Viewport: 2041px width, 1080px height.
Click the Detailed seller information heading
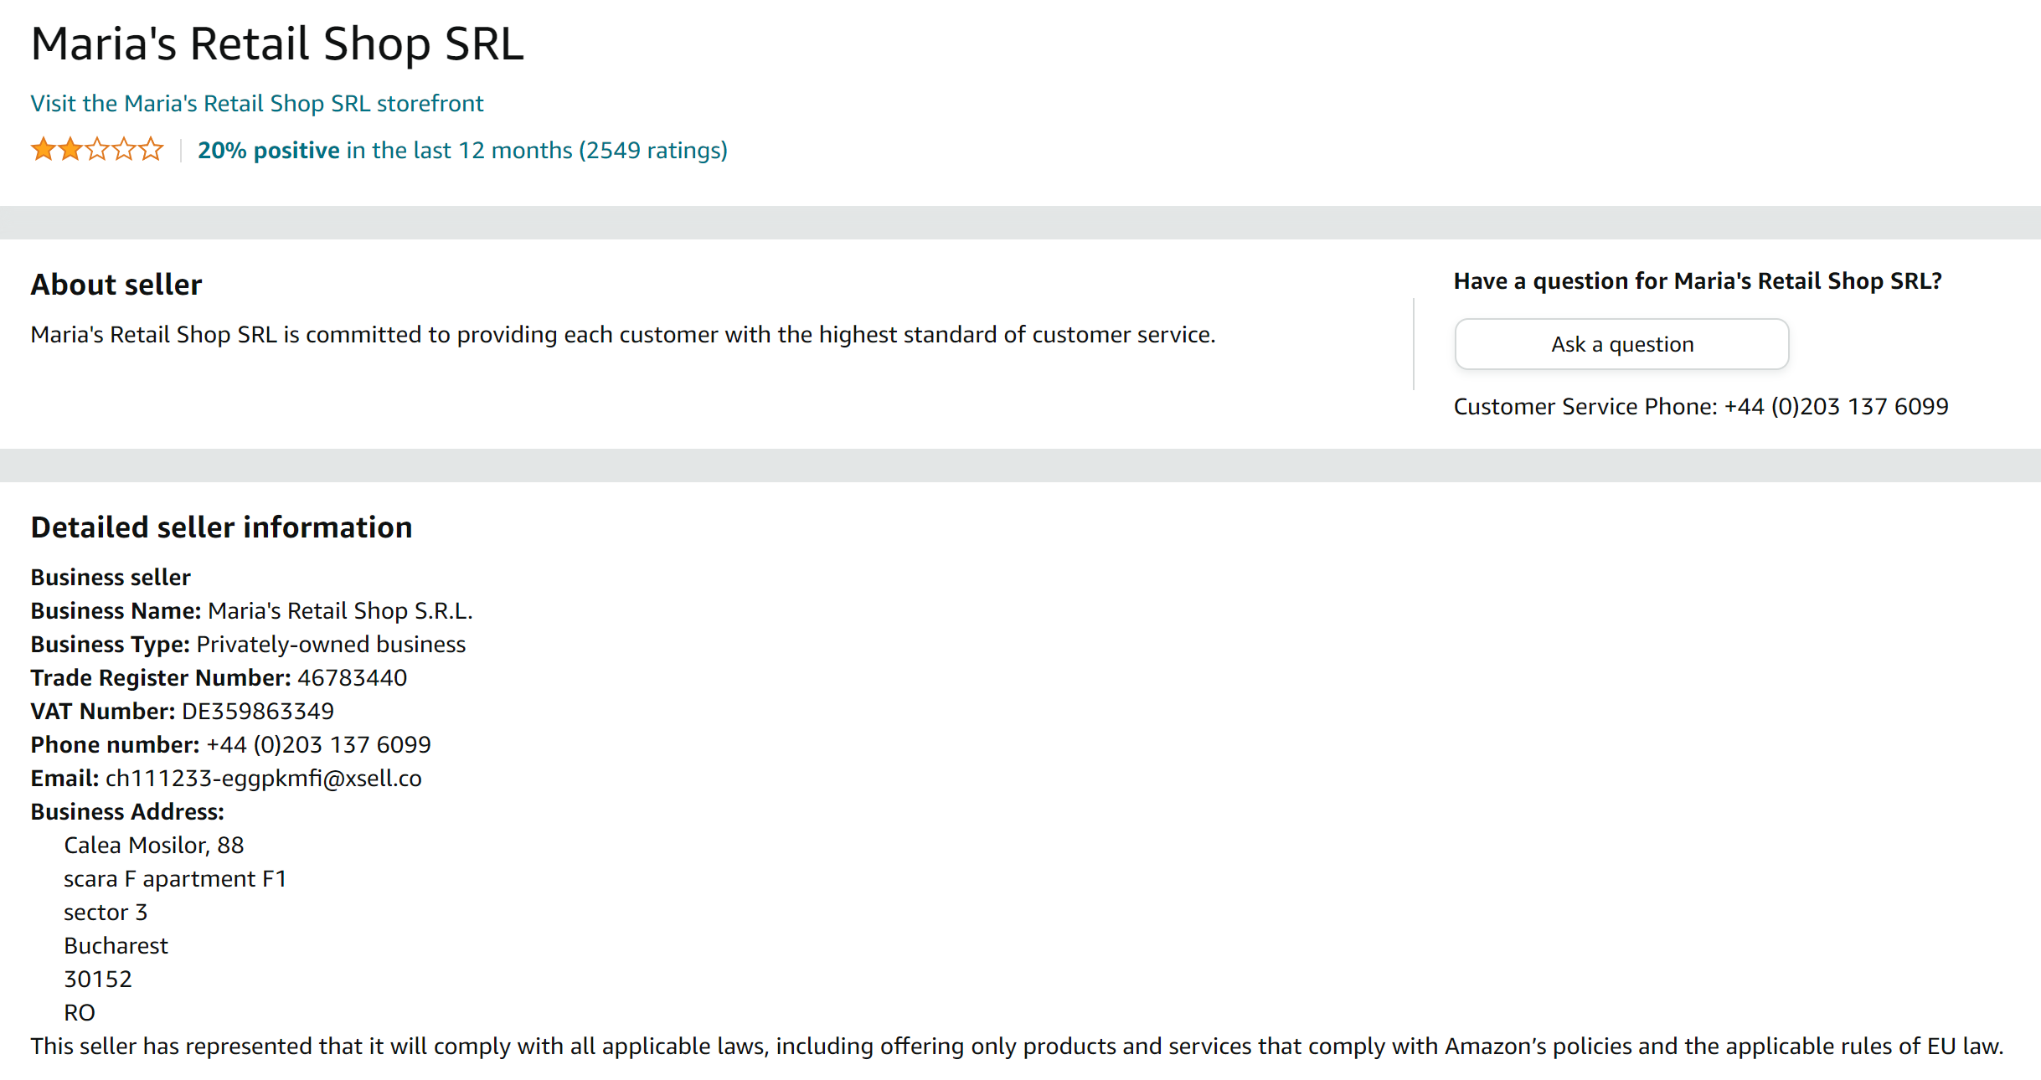[x=221, y=527]
